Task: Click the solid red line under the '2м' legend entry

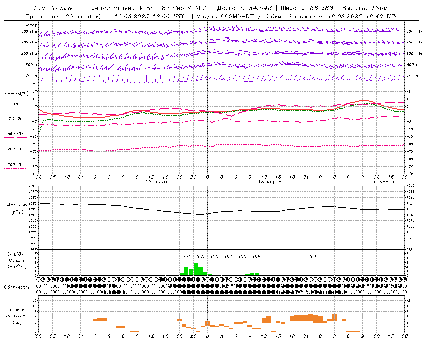Action: pos(15,107)
